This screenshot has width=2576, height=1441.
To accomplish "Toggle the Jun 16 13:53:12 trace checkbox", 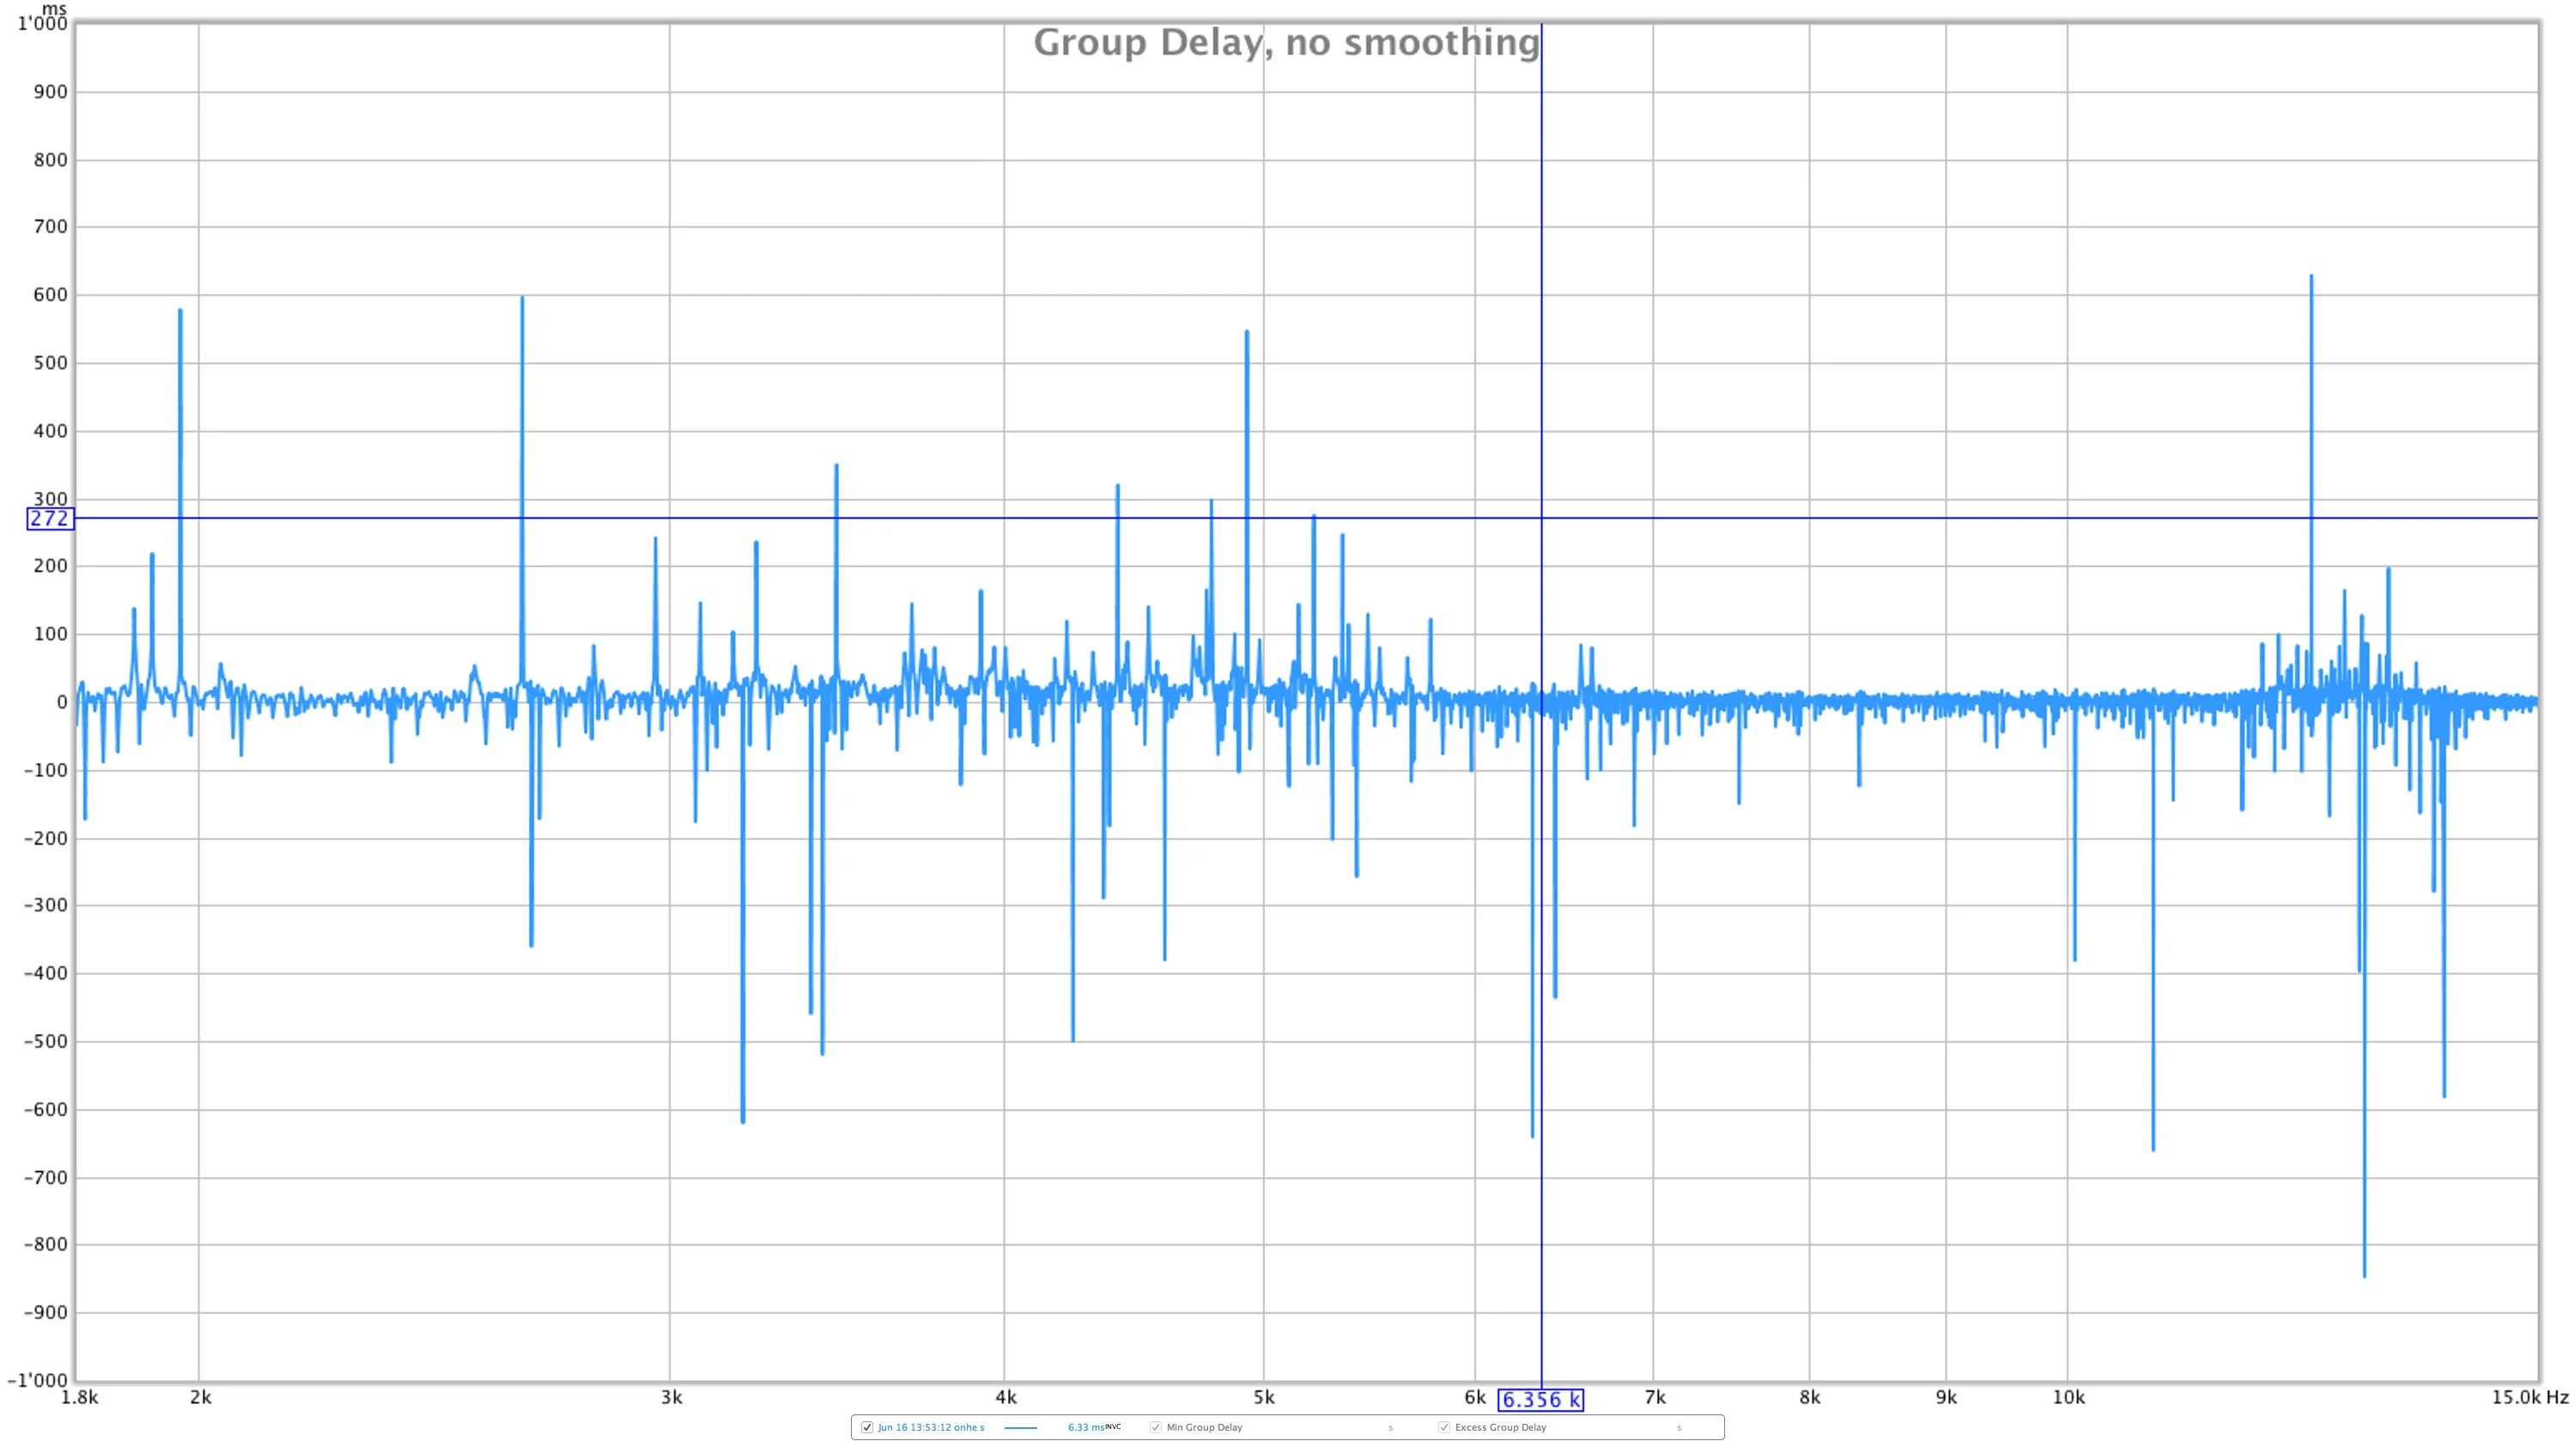I will [x=867, y=1427].
